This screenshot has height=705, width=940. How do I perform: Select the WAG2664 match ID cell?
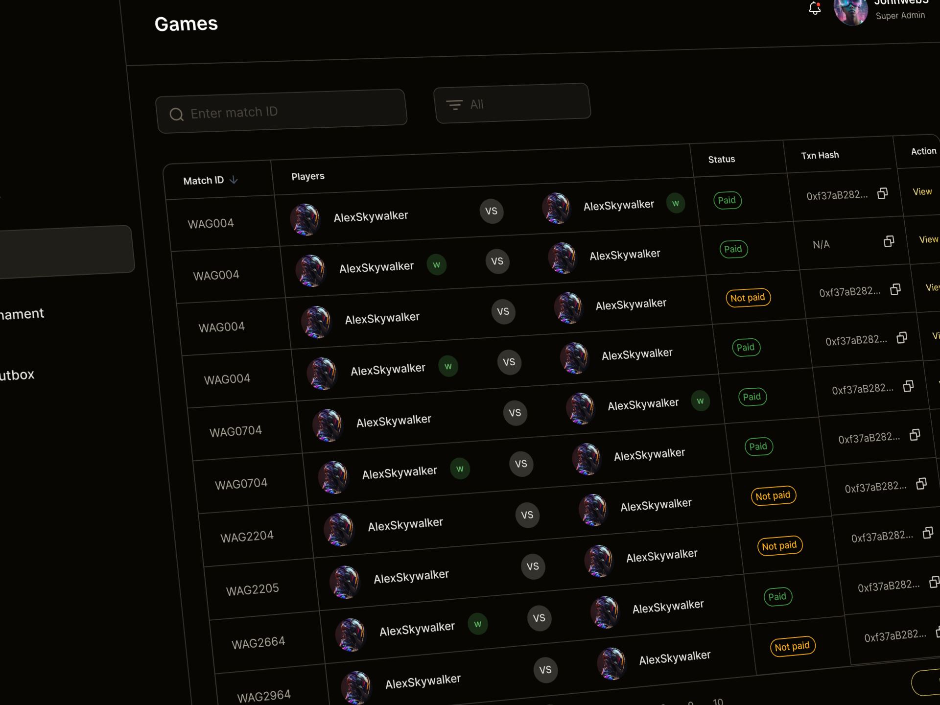click(x=258, y=642)
